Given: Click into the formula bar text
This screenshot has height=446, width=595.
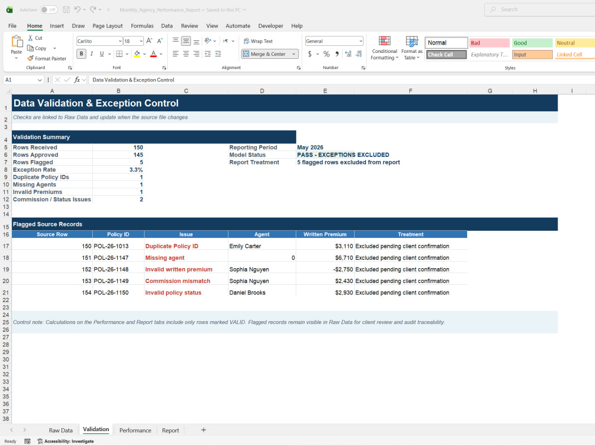Looking at the screenshot, I should coord(133,80).
